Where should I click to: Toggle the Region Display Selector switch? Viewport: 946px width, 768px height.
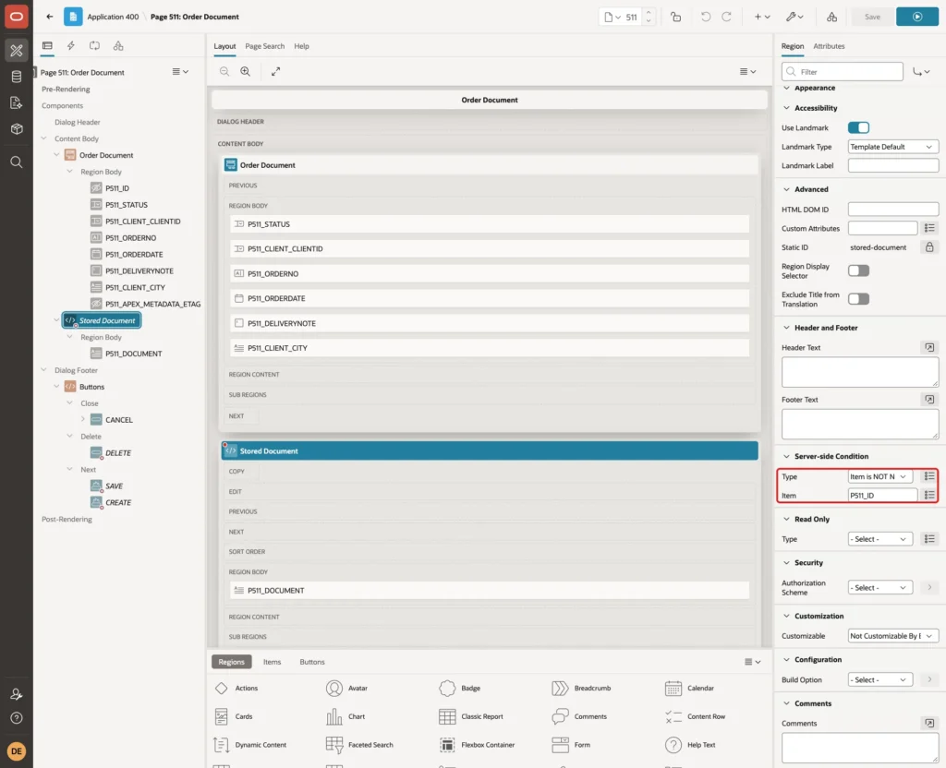coord(858,270)
